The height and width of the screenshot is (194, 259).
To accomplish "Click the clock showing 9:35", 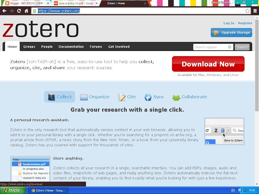I will point(252,190).
